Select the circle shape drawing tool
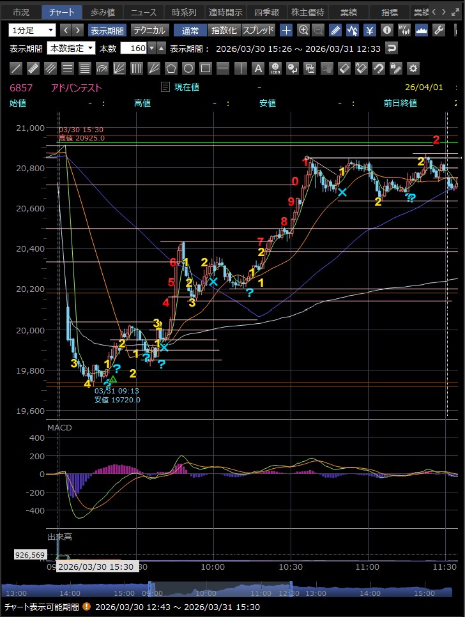 pos(188,68)
